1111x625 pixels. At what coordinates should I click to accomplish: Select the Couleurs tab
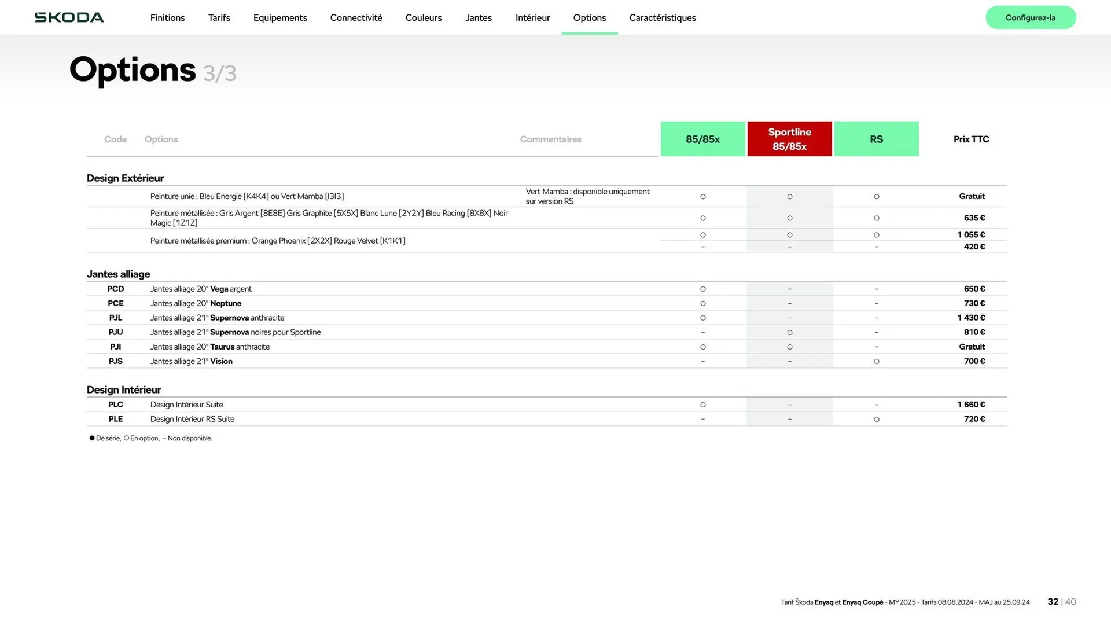pos(423,17)
